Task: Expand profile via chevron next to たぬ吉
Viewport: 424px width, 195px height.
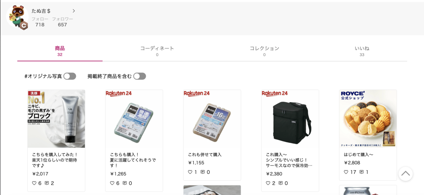Action: [73, 11]
